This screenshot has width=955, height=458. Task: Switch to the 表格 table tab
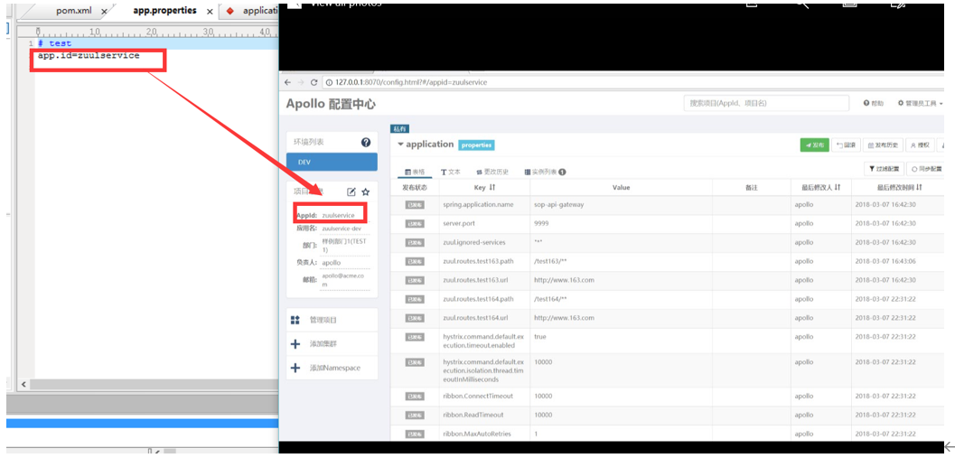tap(416, 173)
